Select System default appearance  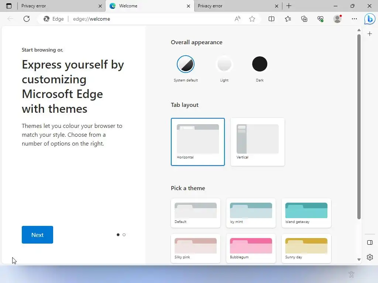point(186,64)
